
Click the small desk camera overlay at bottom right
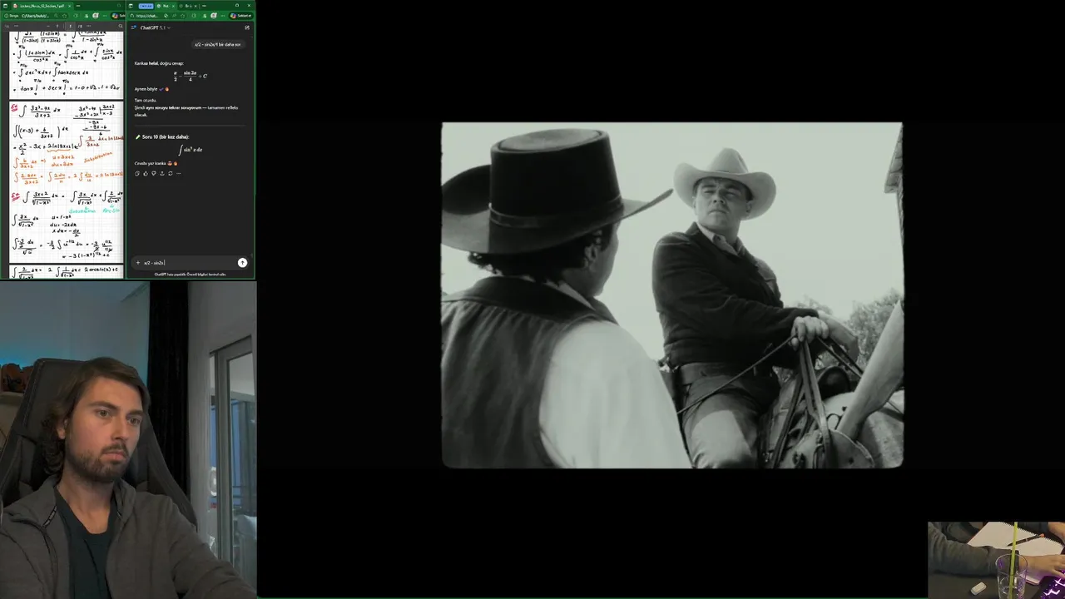[x=996, y=559]
